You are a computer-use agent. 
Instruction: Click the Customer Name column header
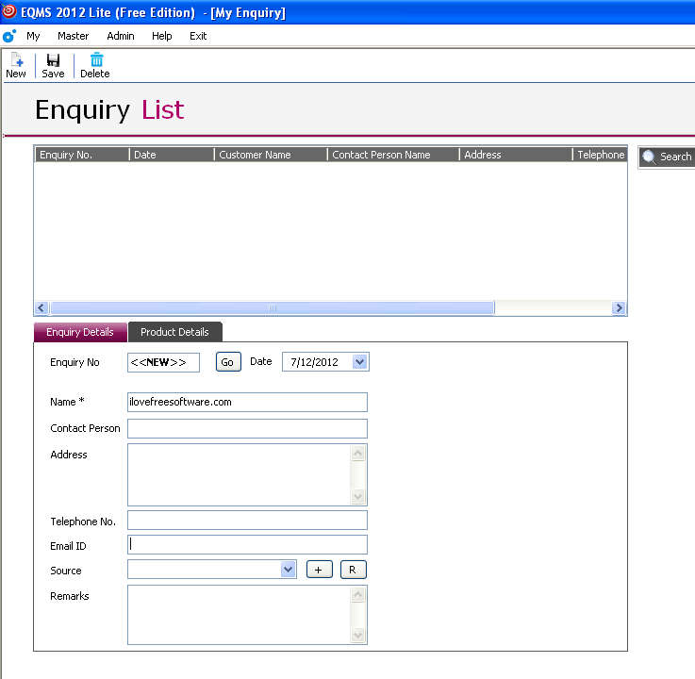pos(271,155)
